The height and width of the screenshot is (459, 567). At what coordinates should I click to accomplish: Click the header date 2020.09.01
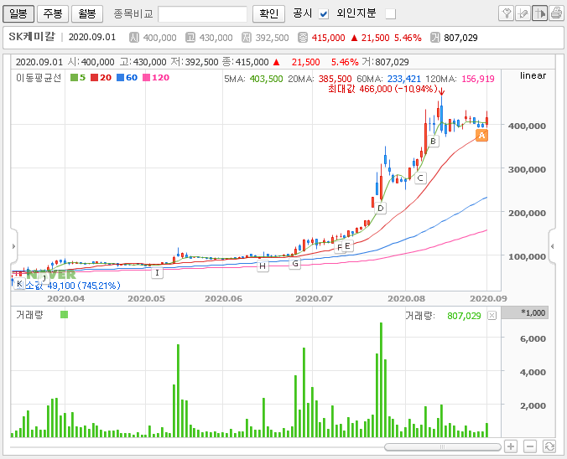coord(92,37)
